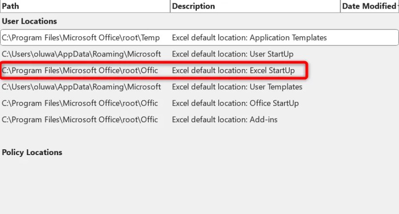The image size is (399, 214).
Task: Click the Date Modified column header
Action: [x=369, y=6]
